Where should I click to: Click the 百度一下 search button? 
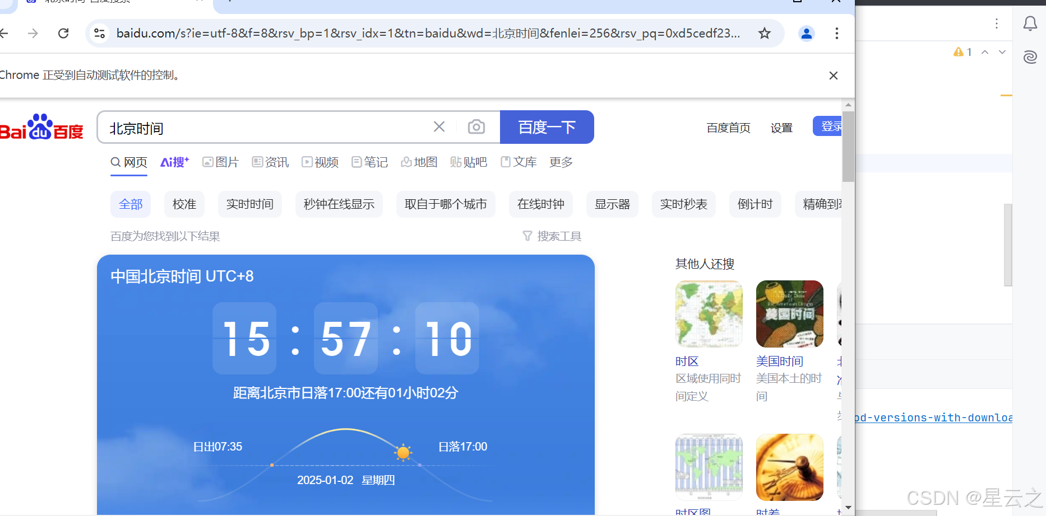click(547, 127)
